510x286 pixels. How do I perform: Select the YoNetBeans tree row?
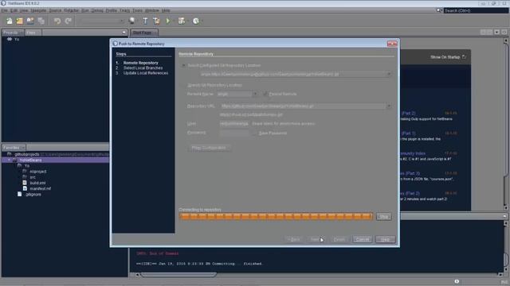55,160
